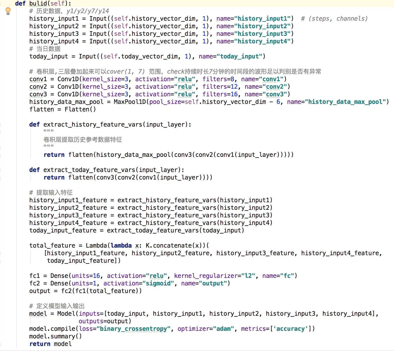This screenshot has height=351, width=394.
Task: Click the comment '# 当日数据'
Action: [x=45, y=49]
